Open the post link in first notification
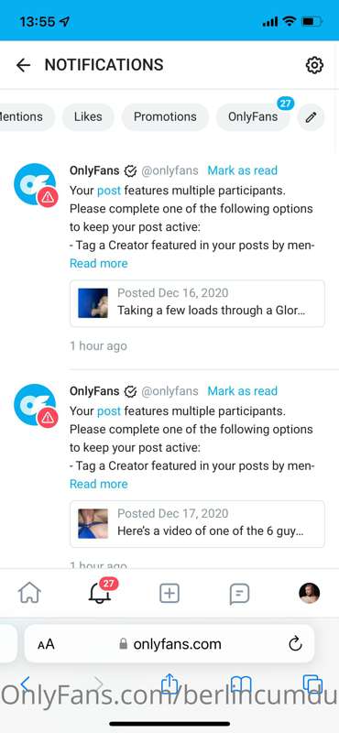The width and height of the screenshot is (339, 733). coord(109,191)
